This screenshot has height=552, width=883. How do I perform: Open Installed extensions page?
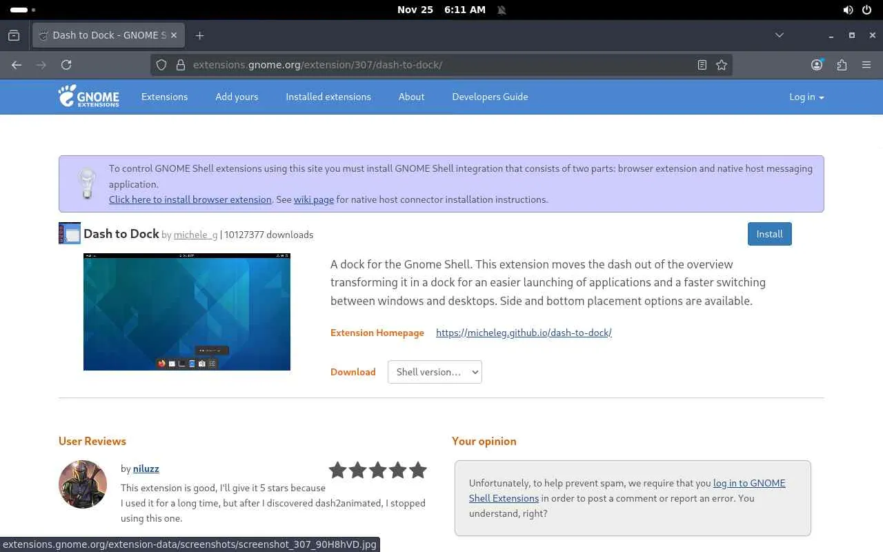(328, 97)
